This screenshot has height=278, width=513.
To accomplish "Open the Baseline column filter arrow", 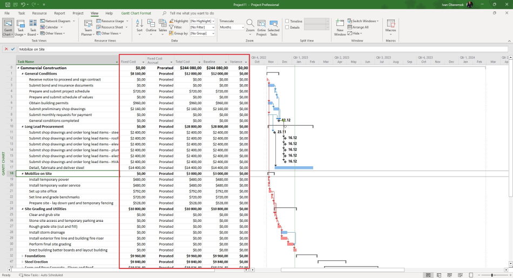I will click(226, 62).
